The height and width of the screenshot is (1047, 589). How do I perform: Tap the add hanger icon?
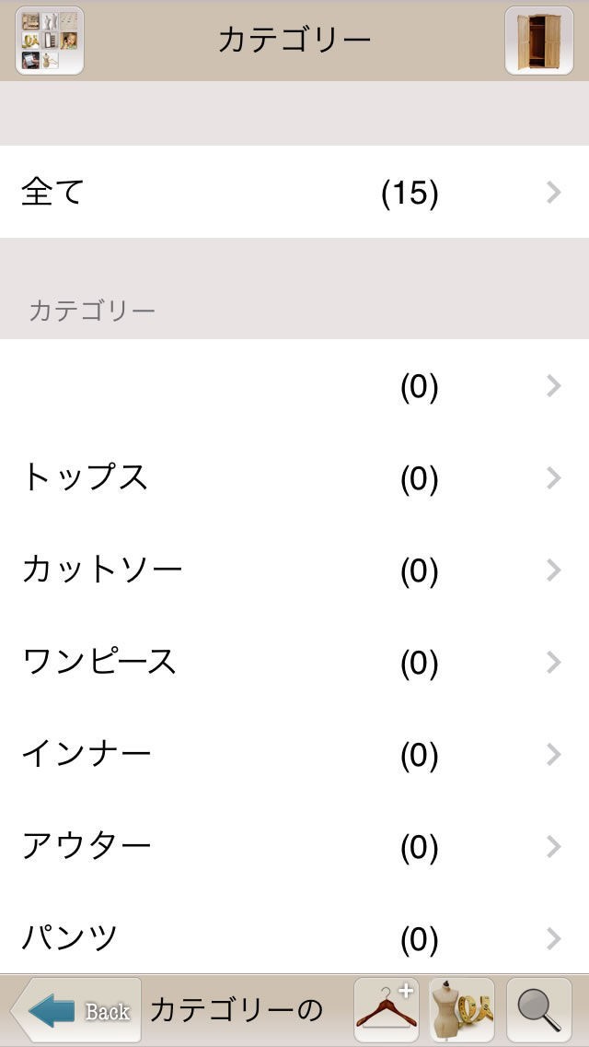pos(387,1010)
